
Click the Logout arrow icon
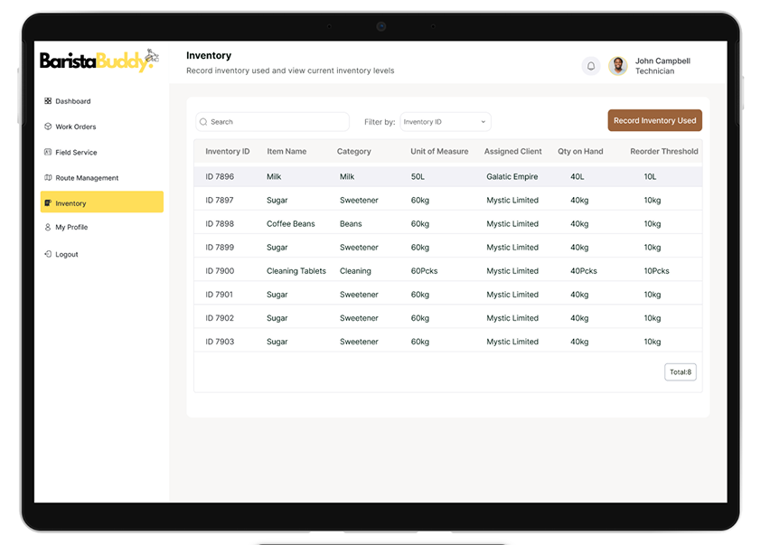(x=48, y=255)
